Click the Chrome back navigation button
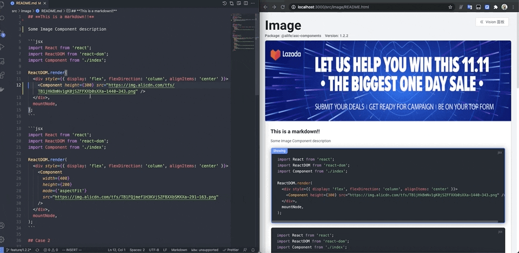This screenshot has height=253, width=519. pos(265,7)
